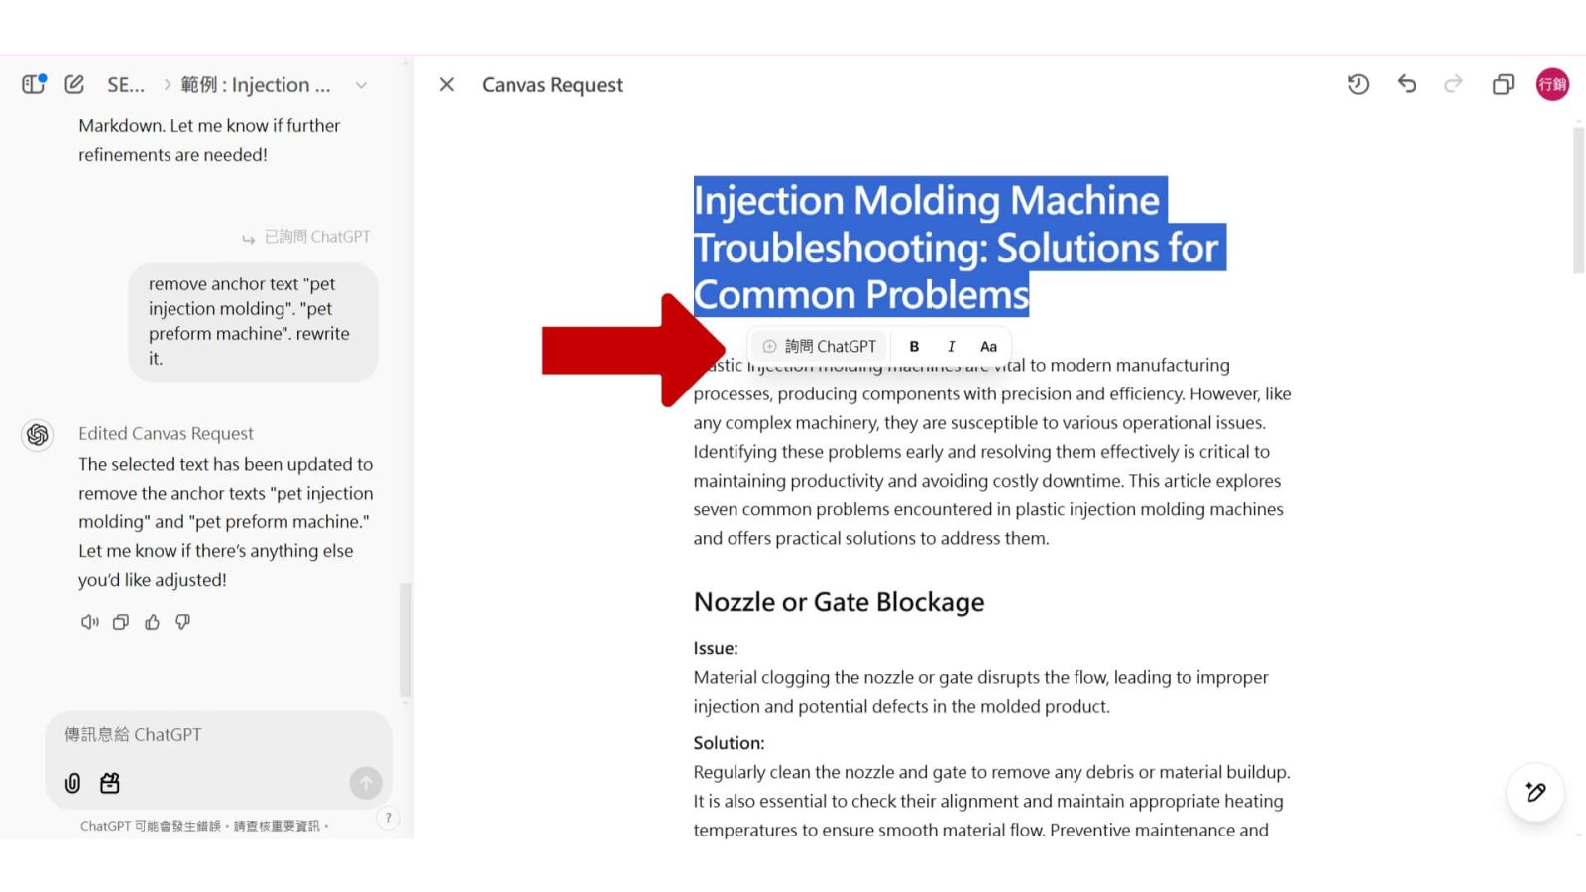1586x892 pixels.
Task: Click the canvas vertical scrollbar
Action: pyautogui.click(x=1578, y=198)
